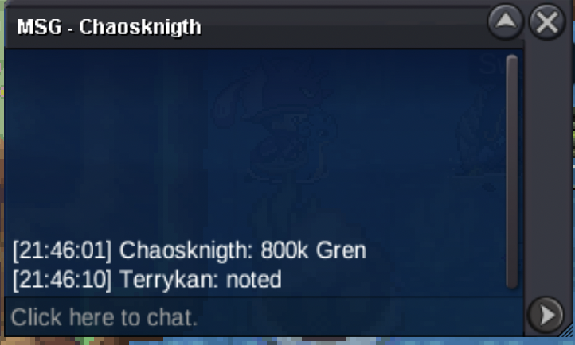Send message with the right-arrow button

pyautogui.click(x=546, y=315)
